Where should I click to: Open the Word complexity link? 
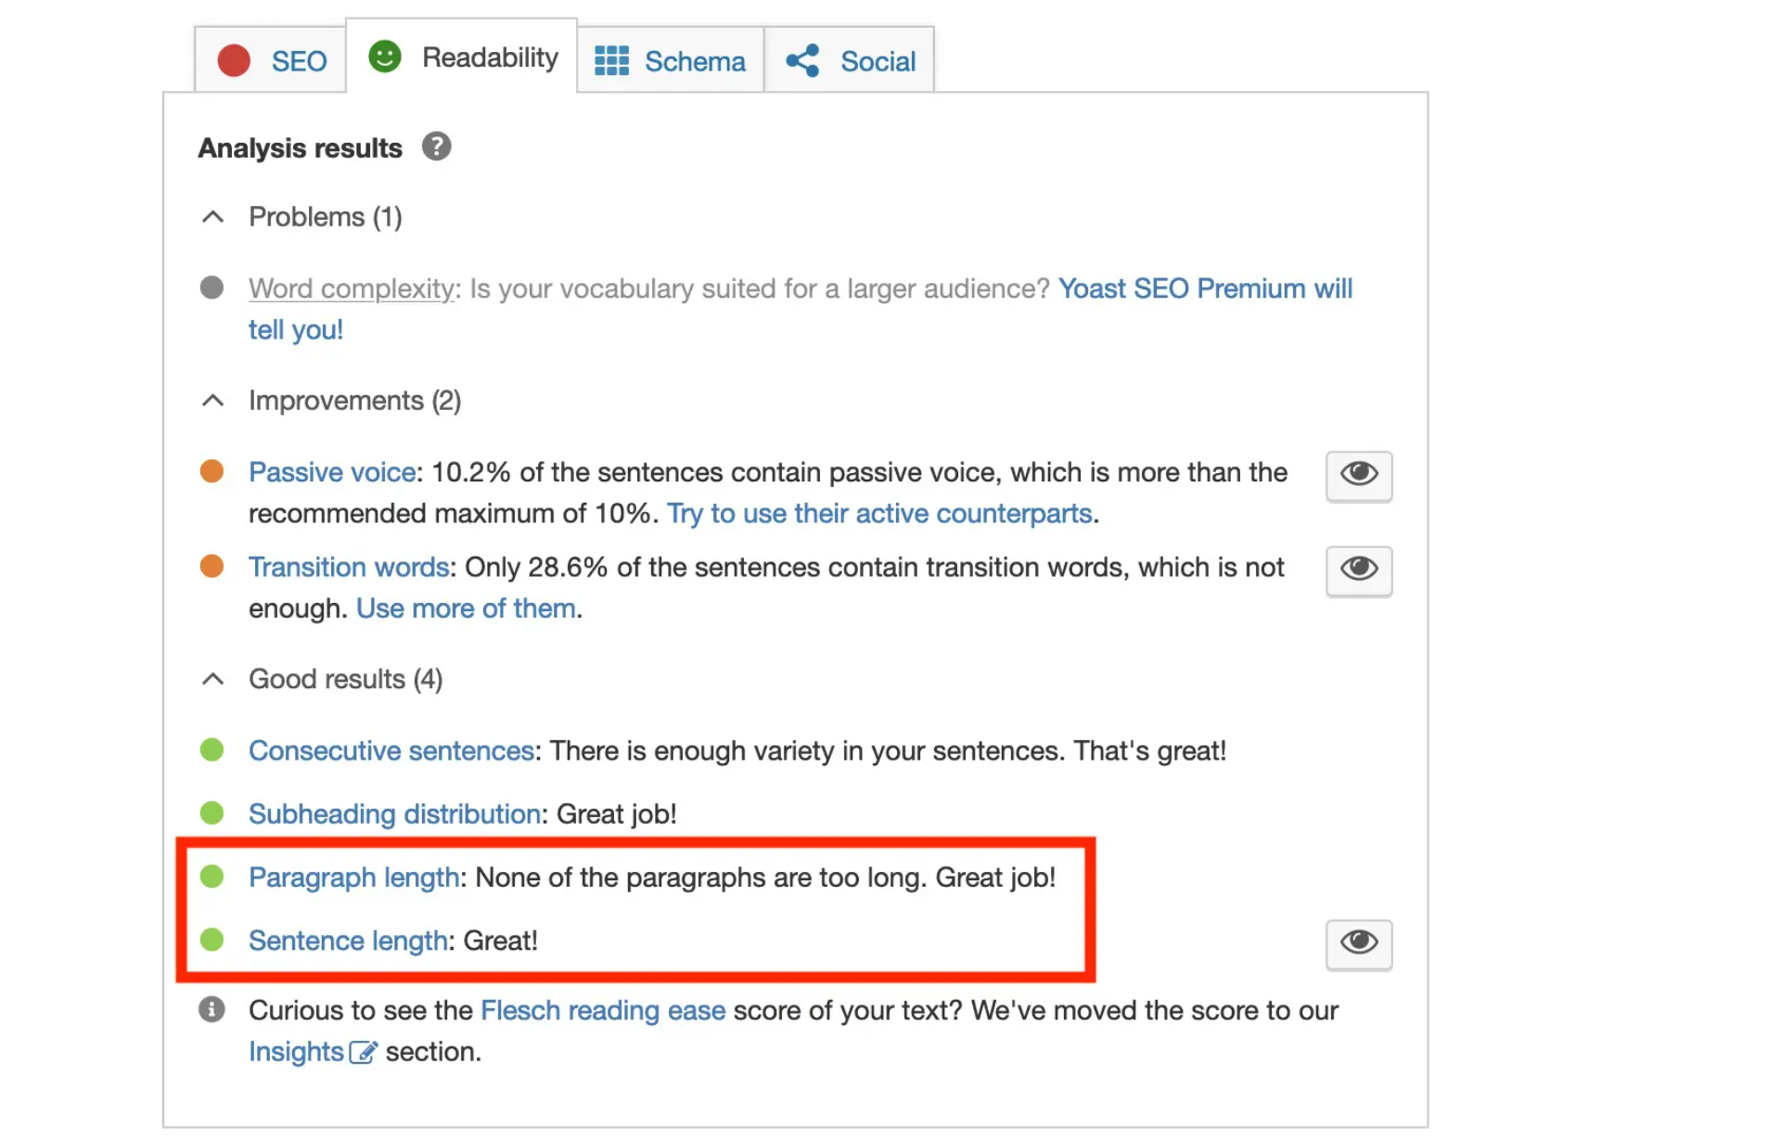pos(352,288)
